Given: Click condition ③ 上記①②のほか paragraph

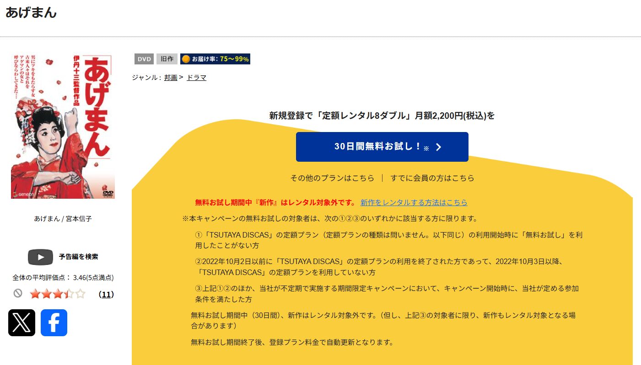Looking at the screenshot, I should [x=387, y=294].
